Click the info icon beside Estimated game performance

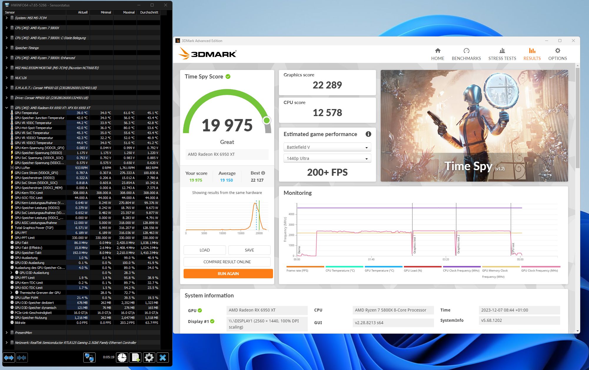[x=368, y=134]
